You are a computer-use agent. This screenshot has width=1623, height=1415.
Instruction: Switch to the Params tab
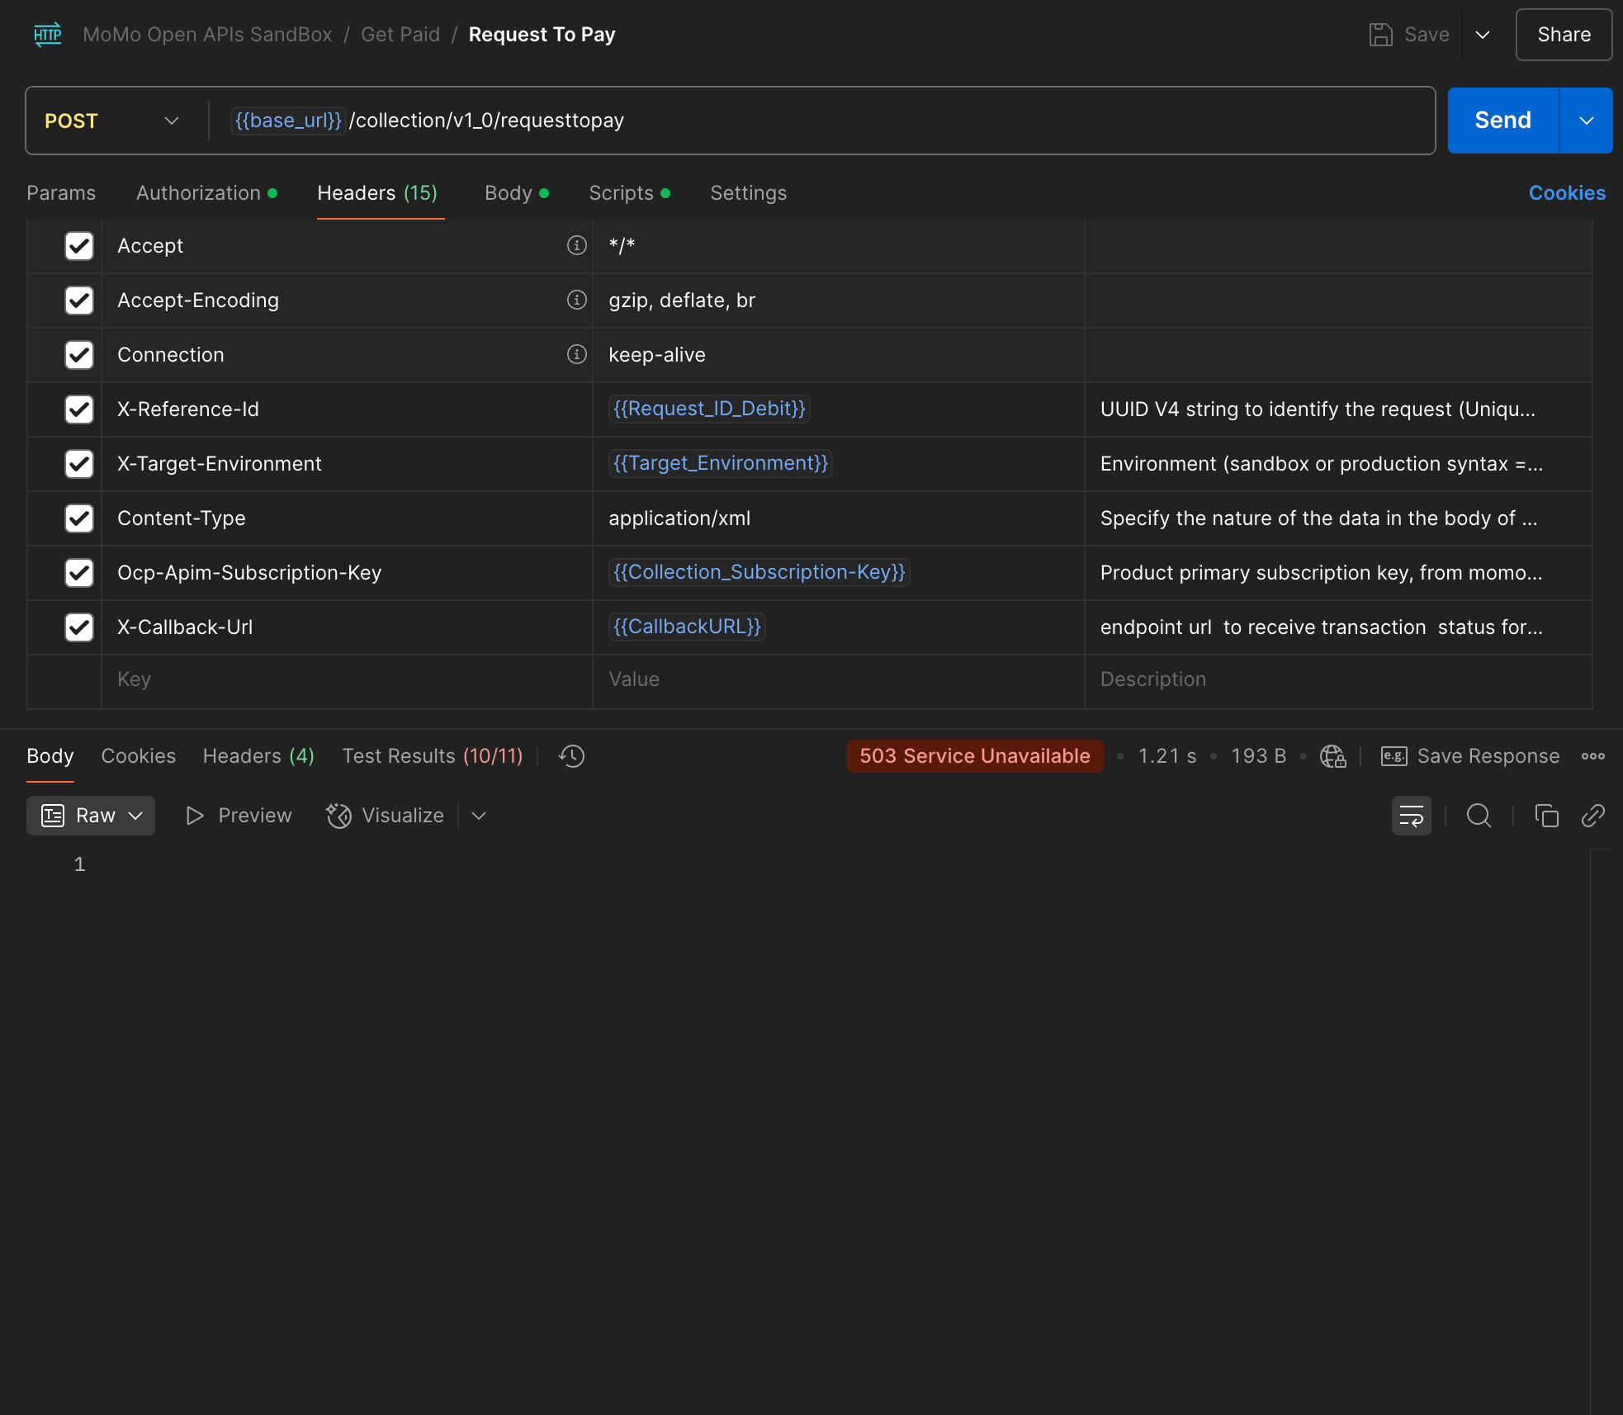61,193
